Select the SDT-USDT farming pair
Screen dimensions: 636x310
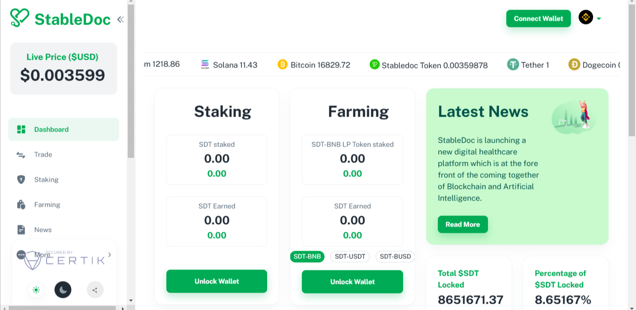click(x=350, y=256)
